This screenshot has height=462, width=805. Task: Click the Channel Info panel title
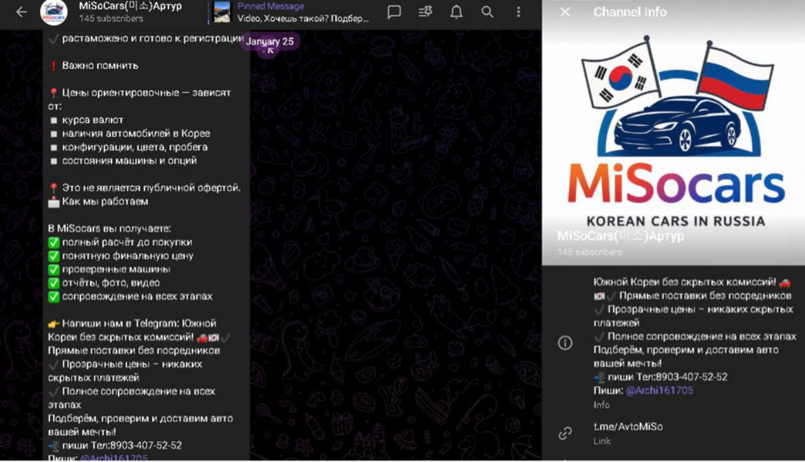[630, 12]
